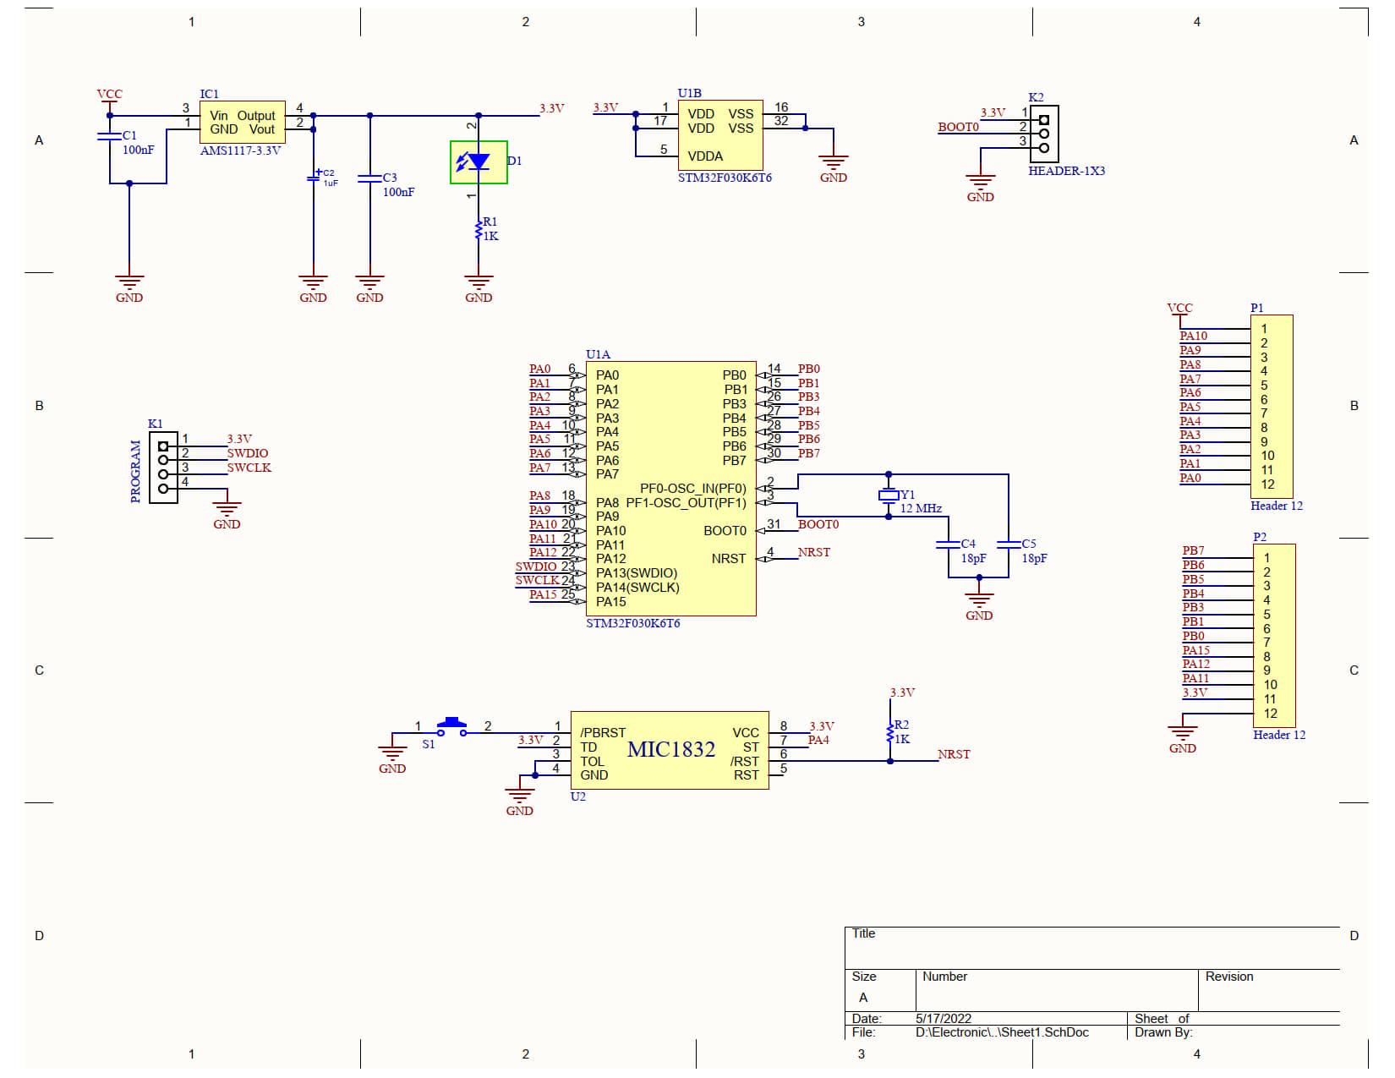Screen dimensions: 1395x1078
Task: Click the Sheet1.SchDoc file path
Action: pyautogui.click(x=1002, y=1032)
